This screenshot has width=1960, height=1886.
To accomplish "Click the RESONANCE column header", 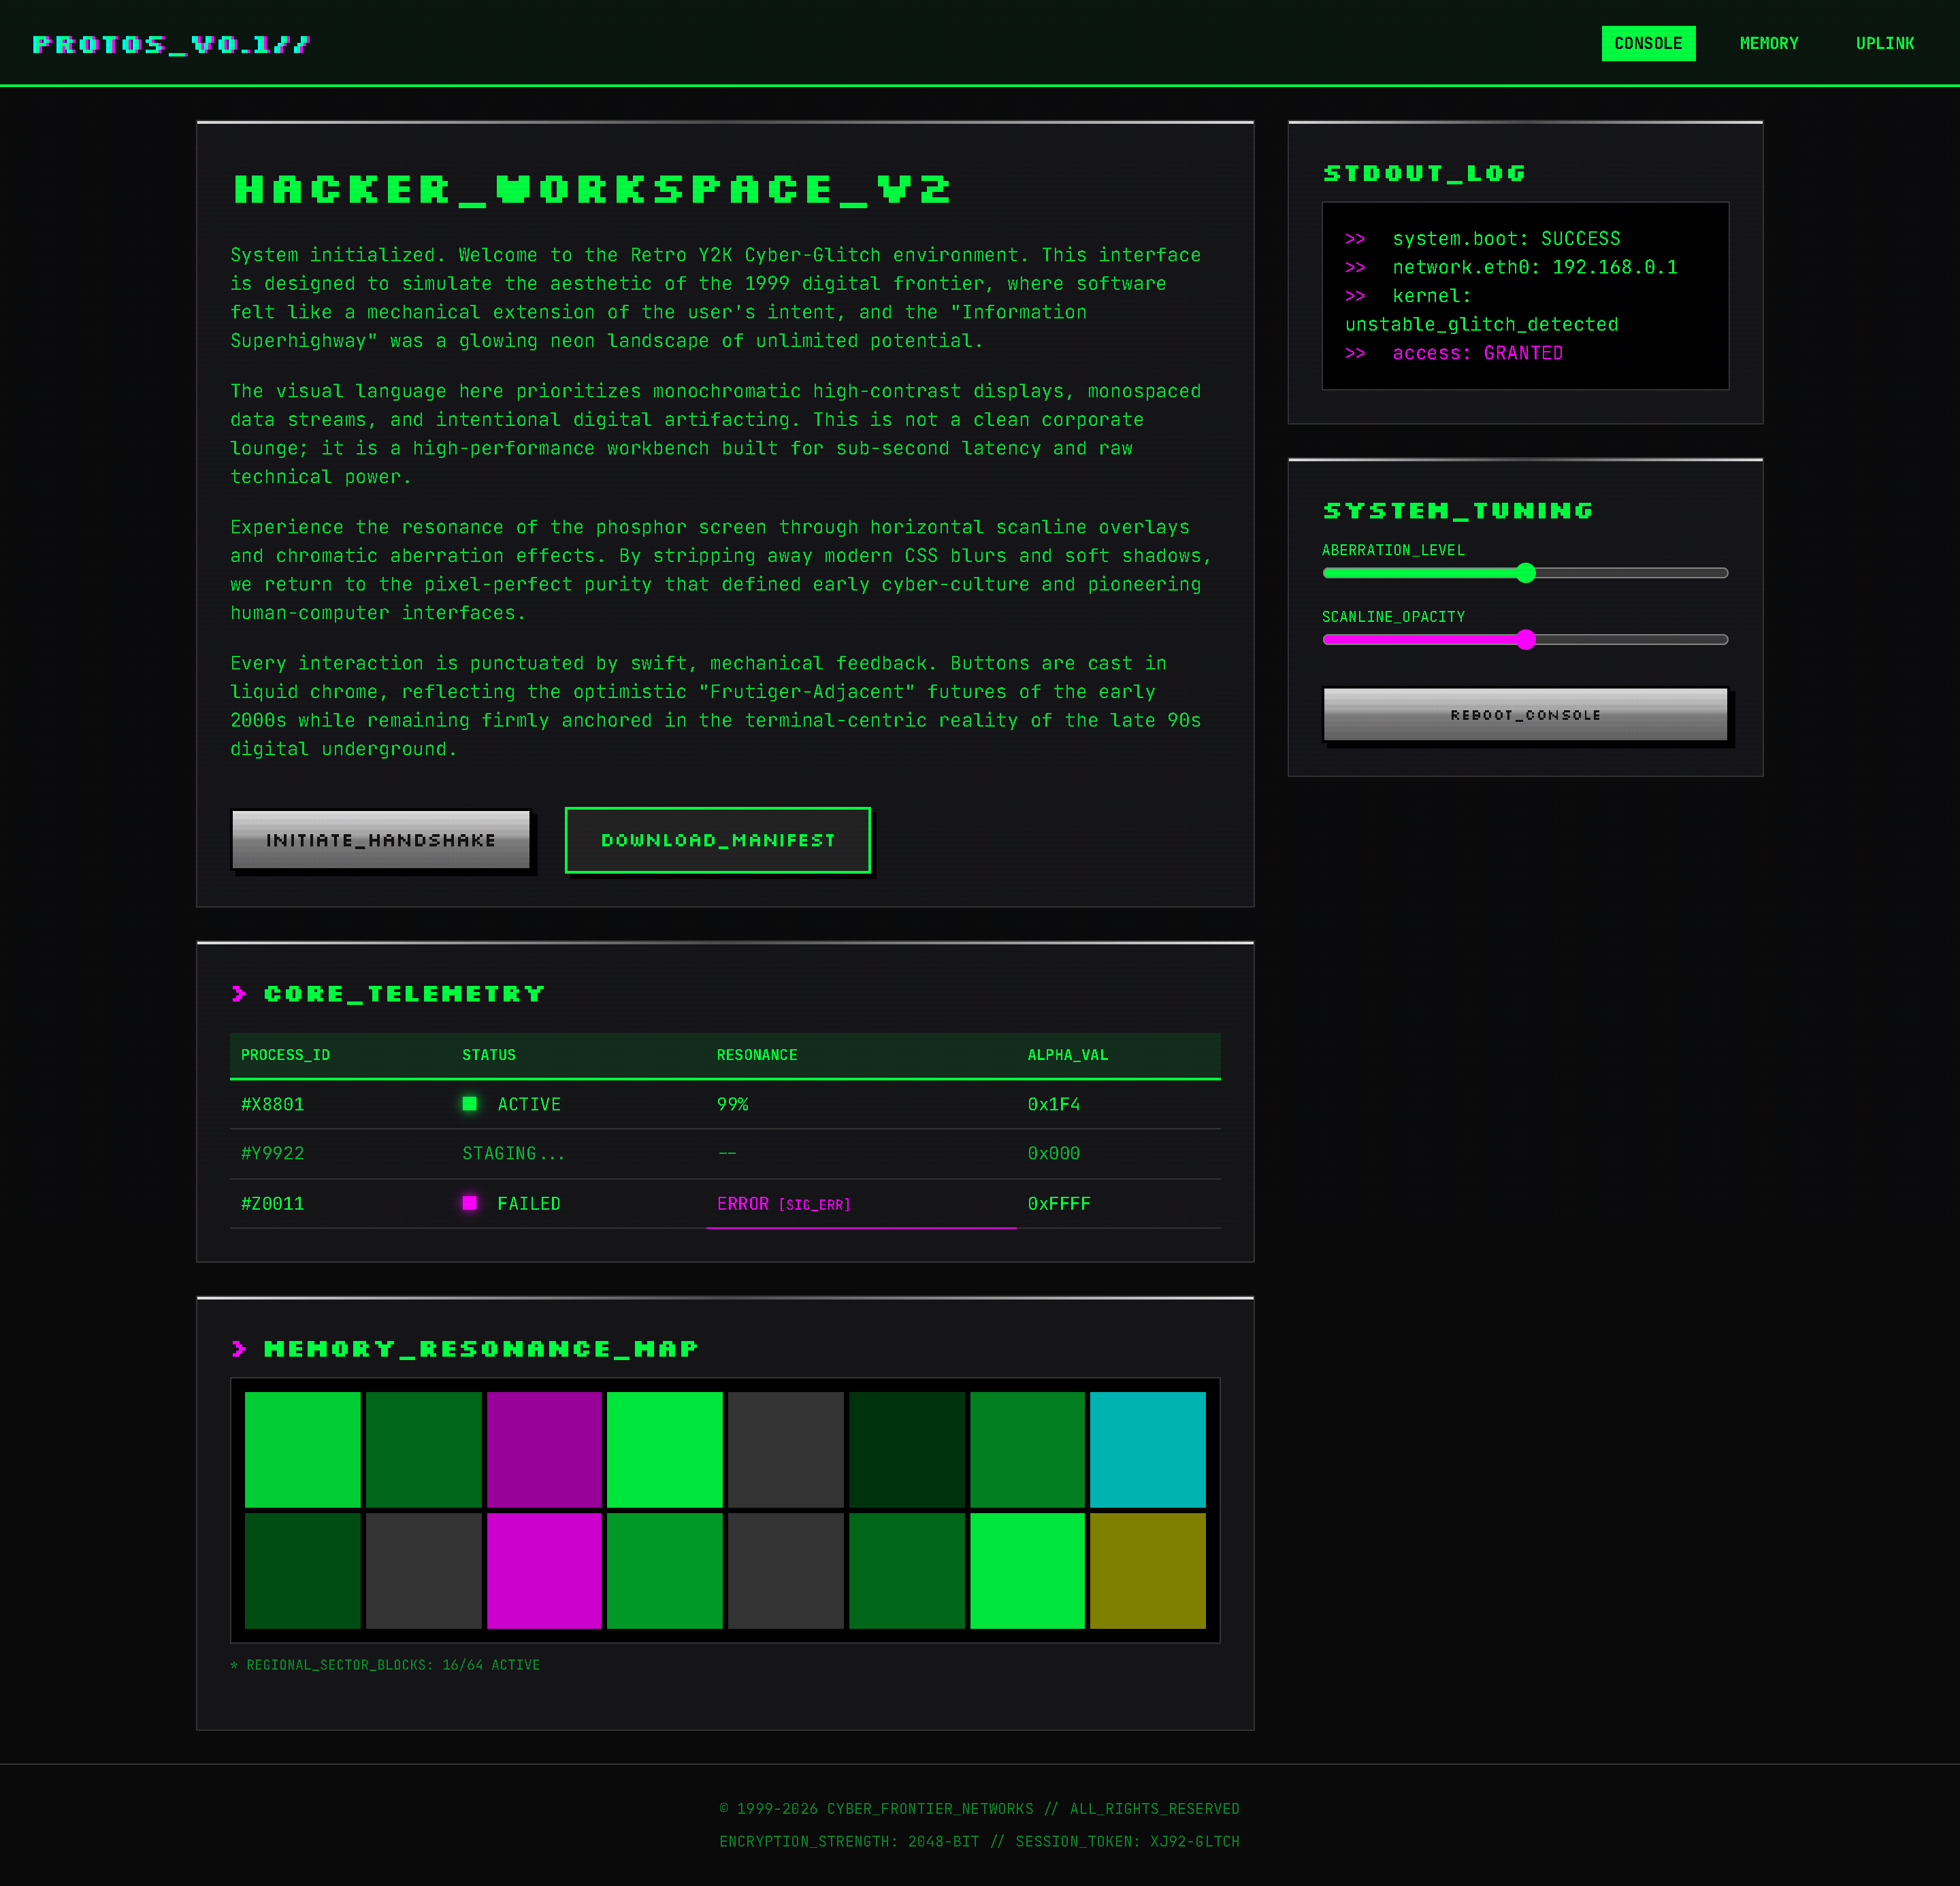I will (x=757, y=1055).
